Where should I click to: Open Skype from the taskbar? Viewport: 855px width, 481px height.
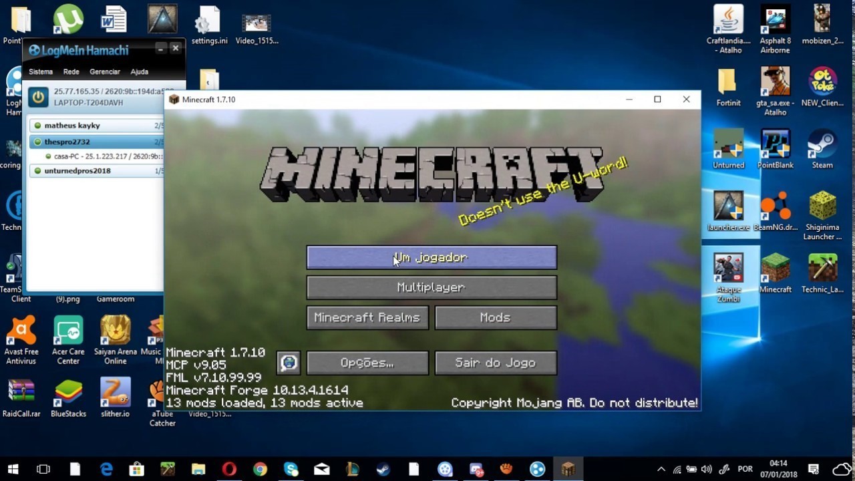pyautogui.click(x=291, y=469)
